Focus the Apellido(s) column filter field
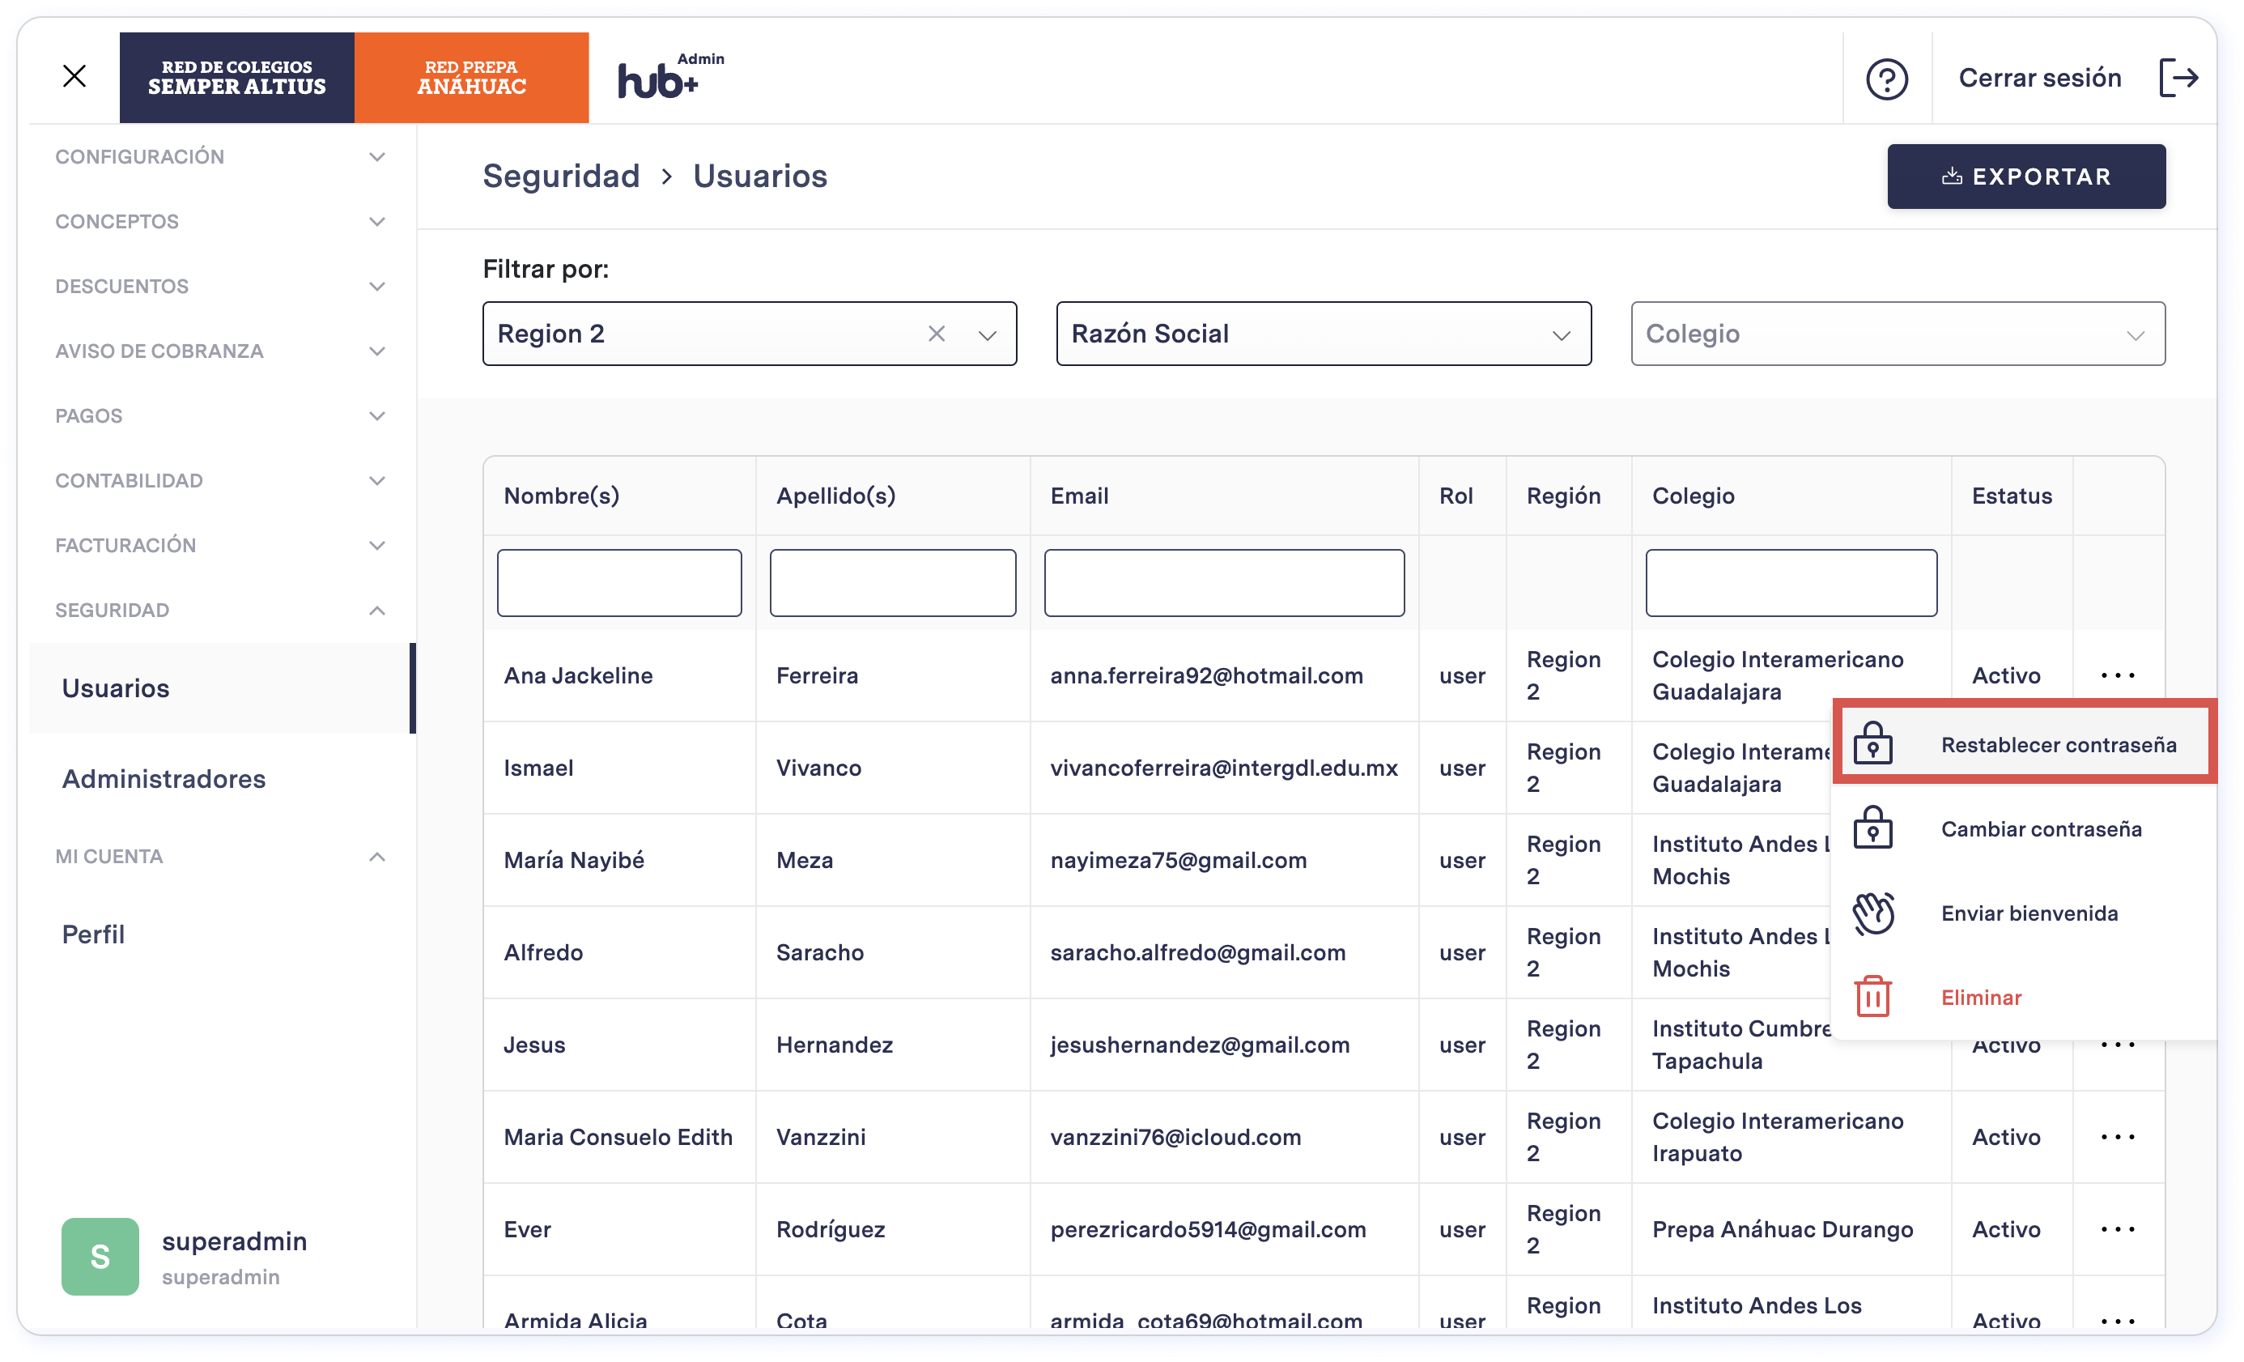 click(x=892, y=582)
